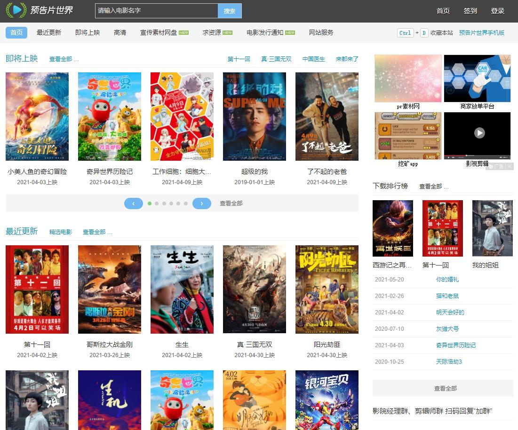This screenshot has width=518, height=430.
Task: Close the advertisement with X icon
Action: [x=510, y=166]
